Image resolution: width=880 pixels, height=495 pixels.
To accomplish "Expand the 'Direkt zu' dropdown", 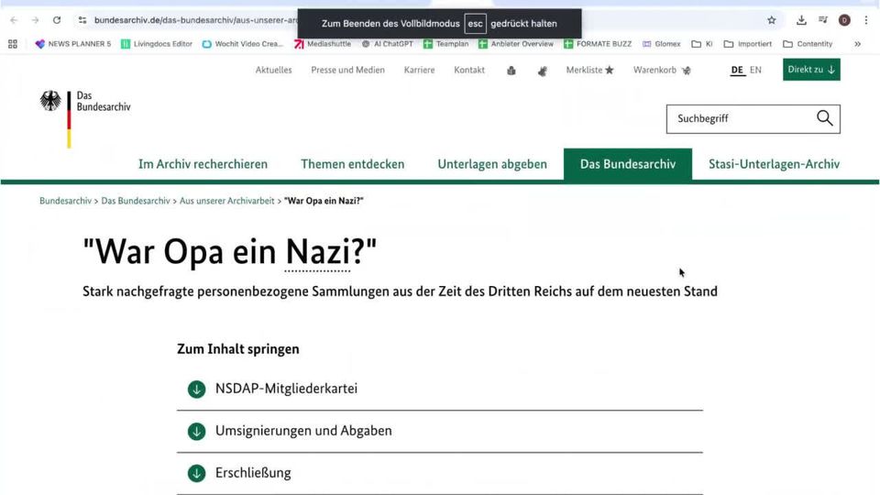I will pos(811,70).
